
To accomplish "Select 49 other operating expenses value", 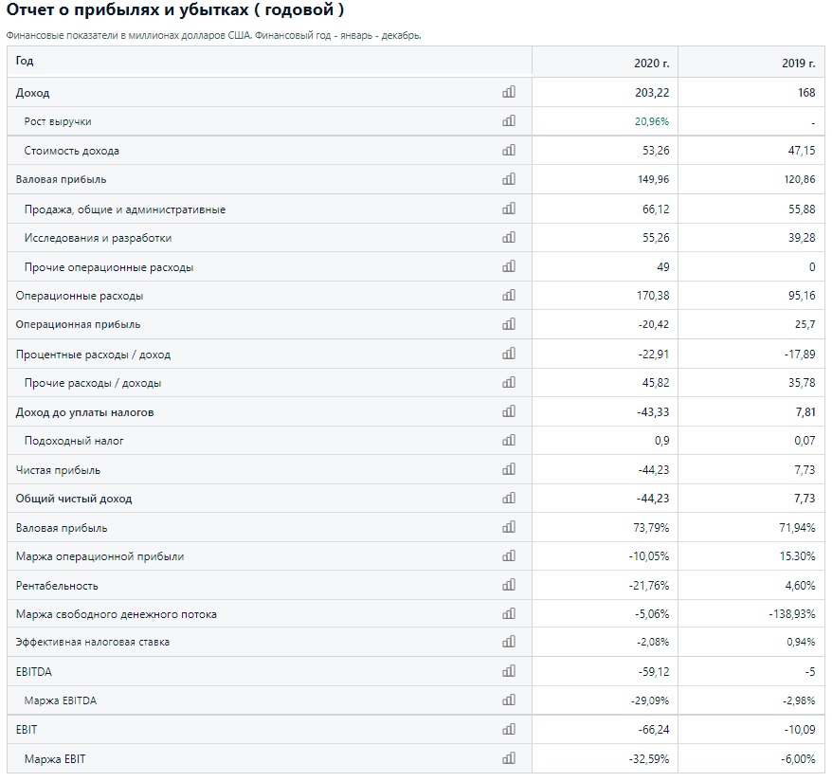I will [x=663, y=266].
